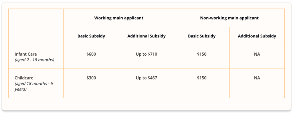Select Additional Subsidy under Working main applicant
Viewport: 293px width, 113px height.
(146, 36)
